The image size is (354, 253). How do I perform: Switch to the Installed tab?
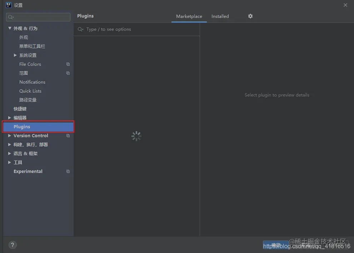pos(220,16)
